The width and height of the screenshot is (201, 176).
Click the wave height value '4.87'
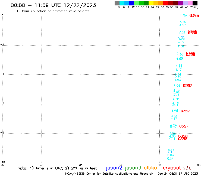174,119
